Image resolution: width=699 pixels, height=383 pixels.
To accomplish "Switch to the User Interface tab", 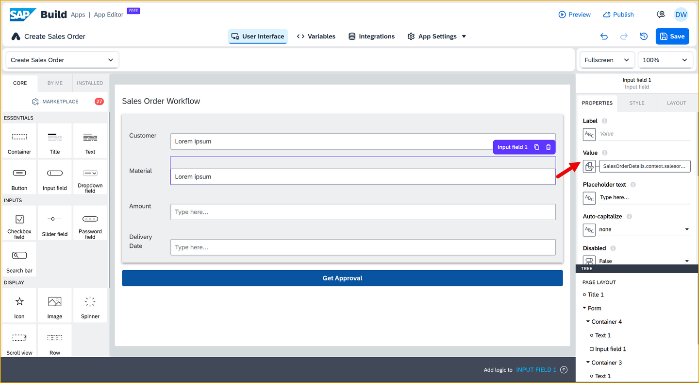I will (x=258, y=36).
